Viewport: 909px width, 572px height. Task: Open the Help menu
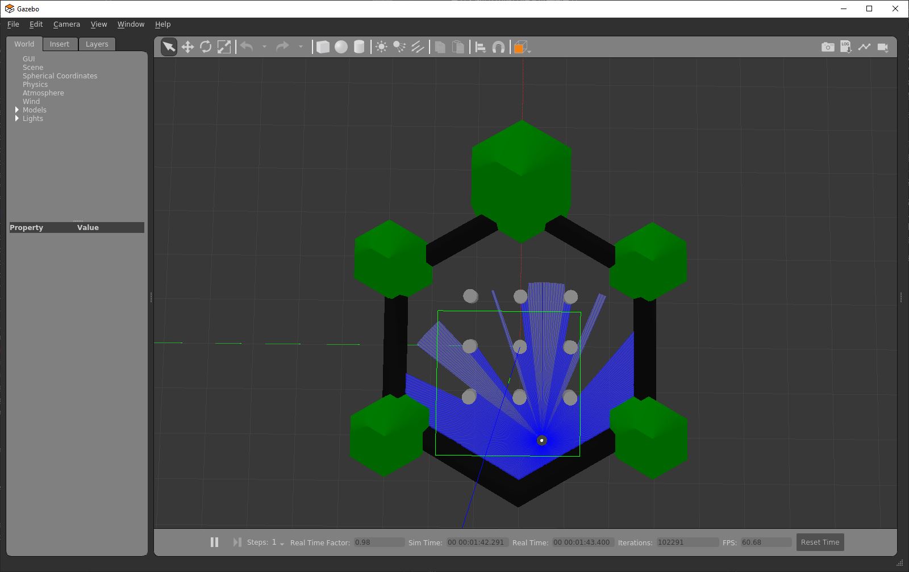[162, 24]
